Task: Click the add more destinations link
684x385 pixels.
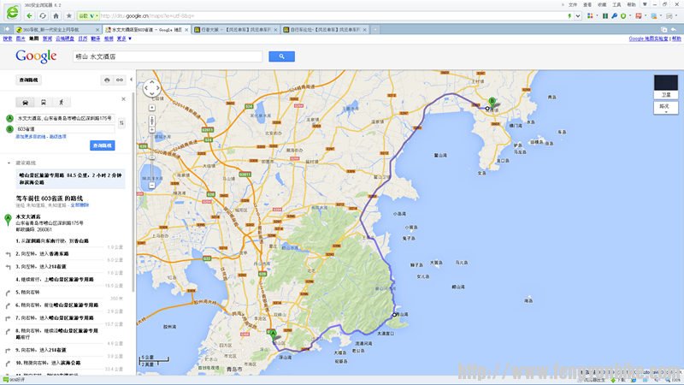Action: point(31,136)
